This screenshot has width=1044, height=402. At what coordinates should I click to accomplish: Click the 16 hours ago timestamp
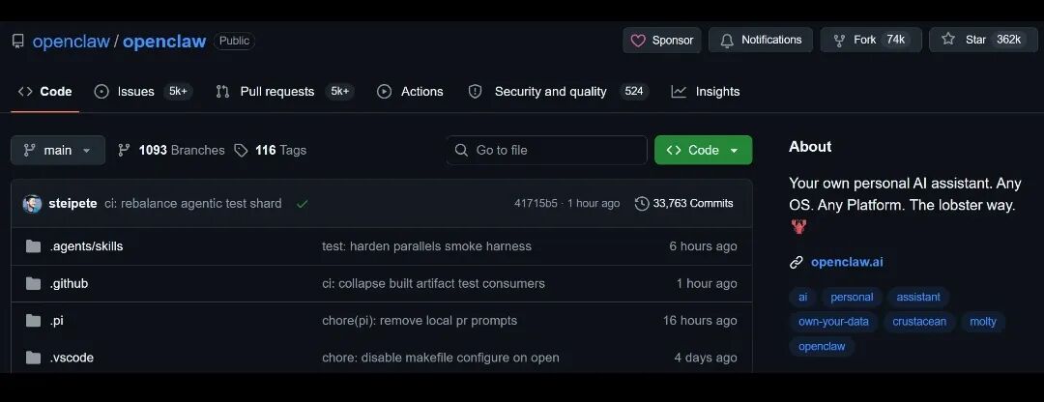(700, 322)
